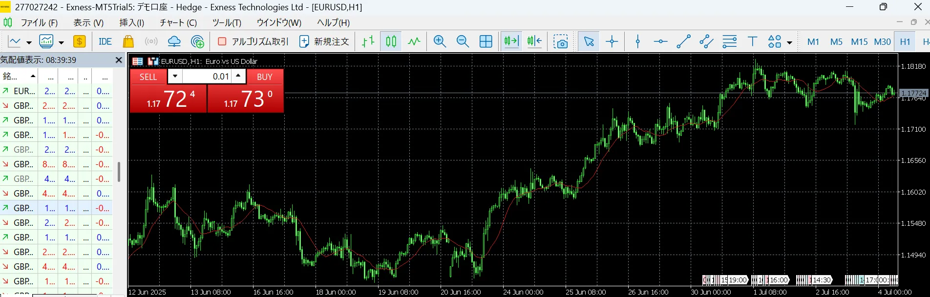Click the Signals broadcast icon

151,41
